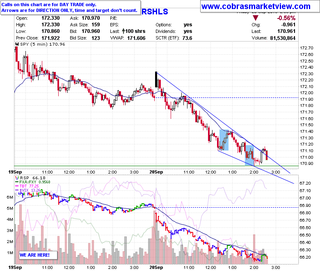Click the 19Sep date under SPY chart
The width and height of the screenshot is (320, 271).
click(x=15, y=172)
